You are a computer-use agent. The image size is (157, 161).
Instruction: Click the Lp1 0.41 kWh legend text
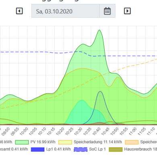point(58,149)
